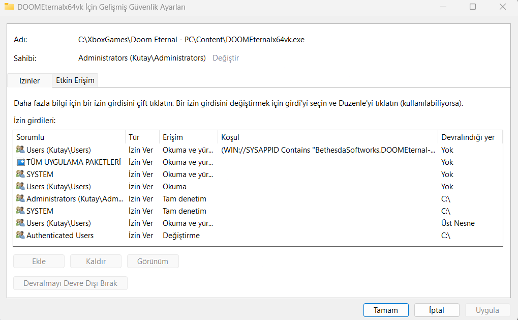Viewport: 518px width, 320px height.
Task: Click Tam denetim in the Administrators row
Action: (185, 199)
